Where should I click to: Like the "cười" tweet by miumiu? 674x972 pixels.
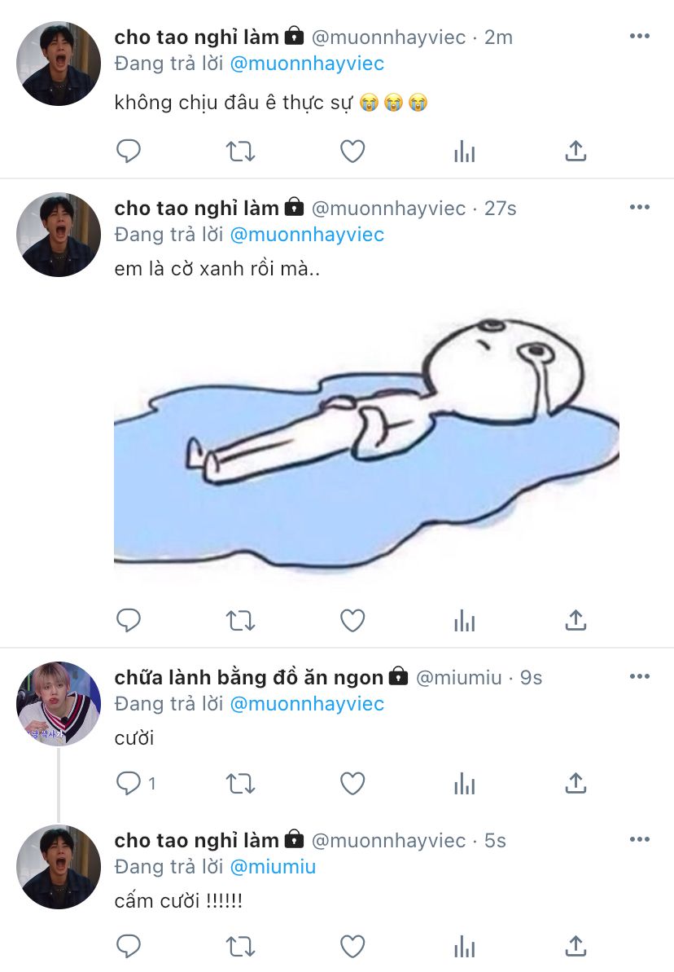[352, 784]
